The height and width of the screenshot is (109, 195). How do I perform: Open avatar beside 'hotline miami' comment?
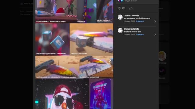click(x=120, y=17)
